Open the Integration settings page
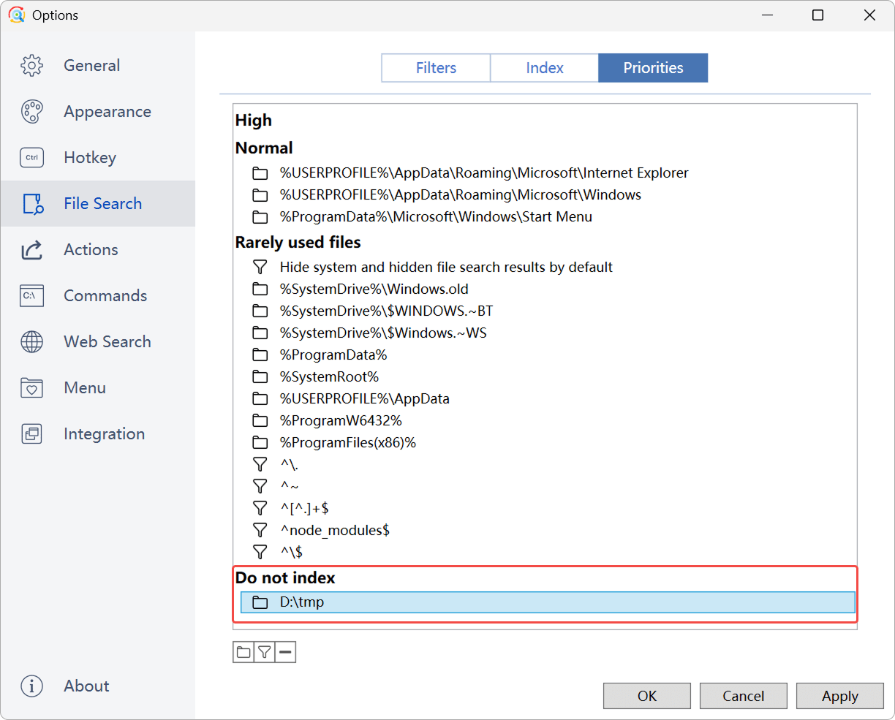The image size is (895, 720). (x=98, y=434)
